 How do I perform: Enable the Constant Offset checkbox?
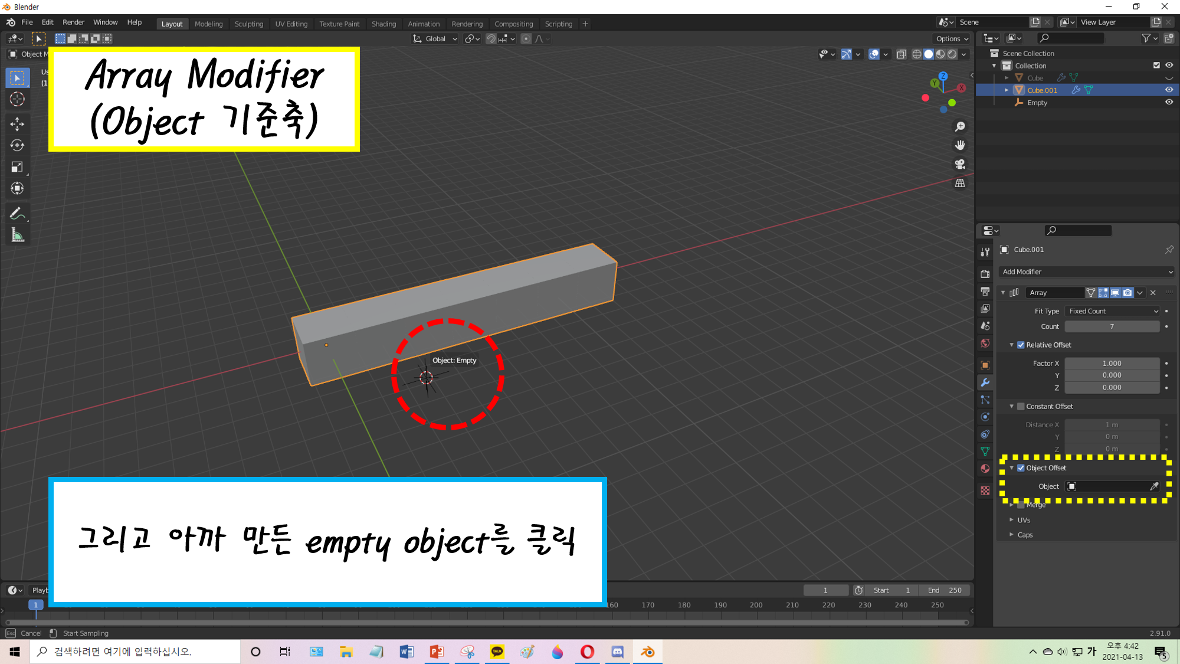[1021, 407]
